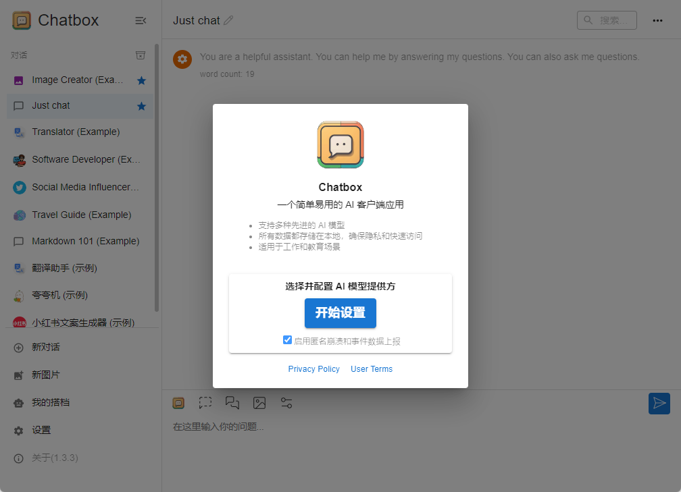
Task: Open 设置 settings menu item
Action: click(x=80, y=431)
